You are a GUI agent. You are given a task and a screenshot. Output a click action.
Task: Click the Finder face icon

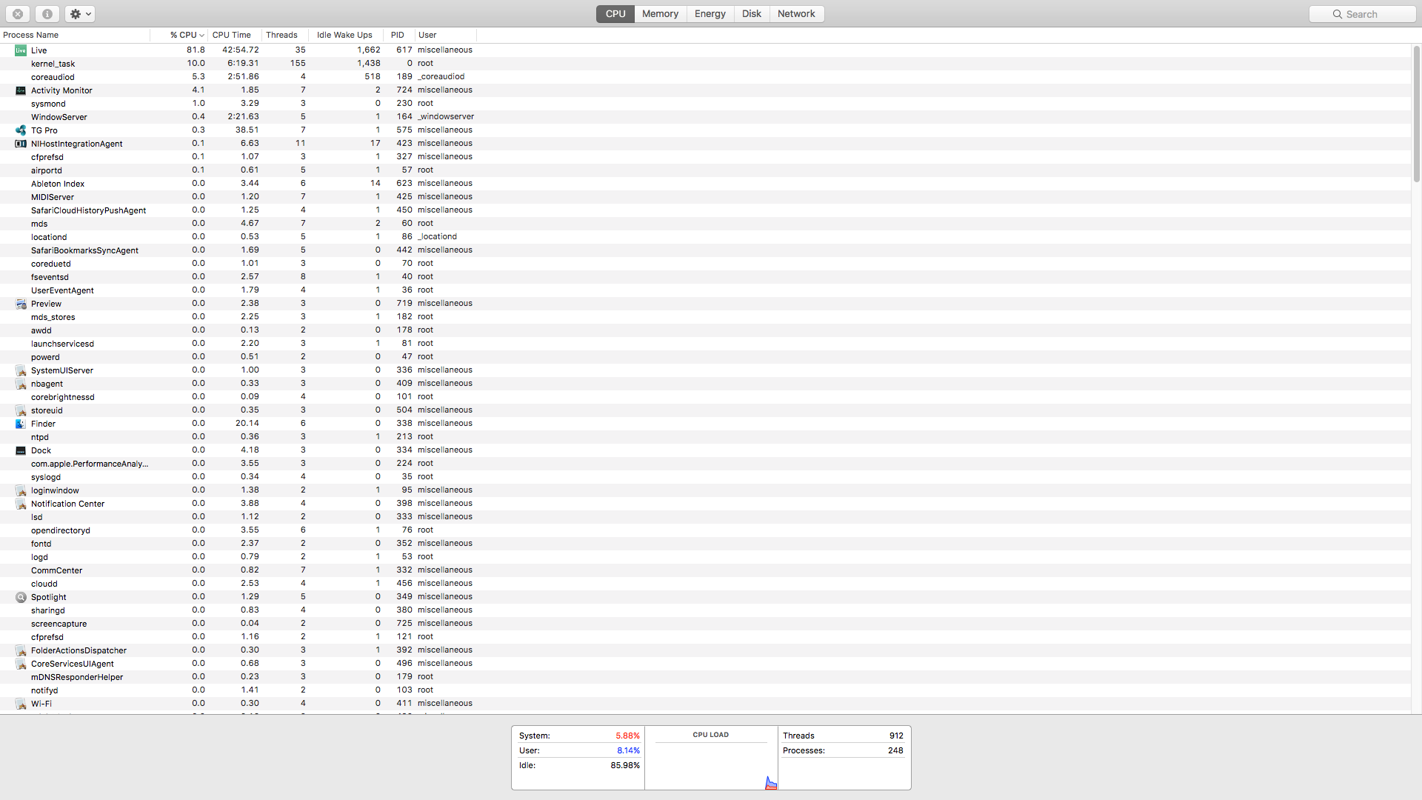point(21,424)
